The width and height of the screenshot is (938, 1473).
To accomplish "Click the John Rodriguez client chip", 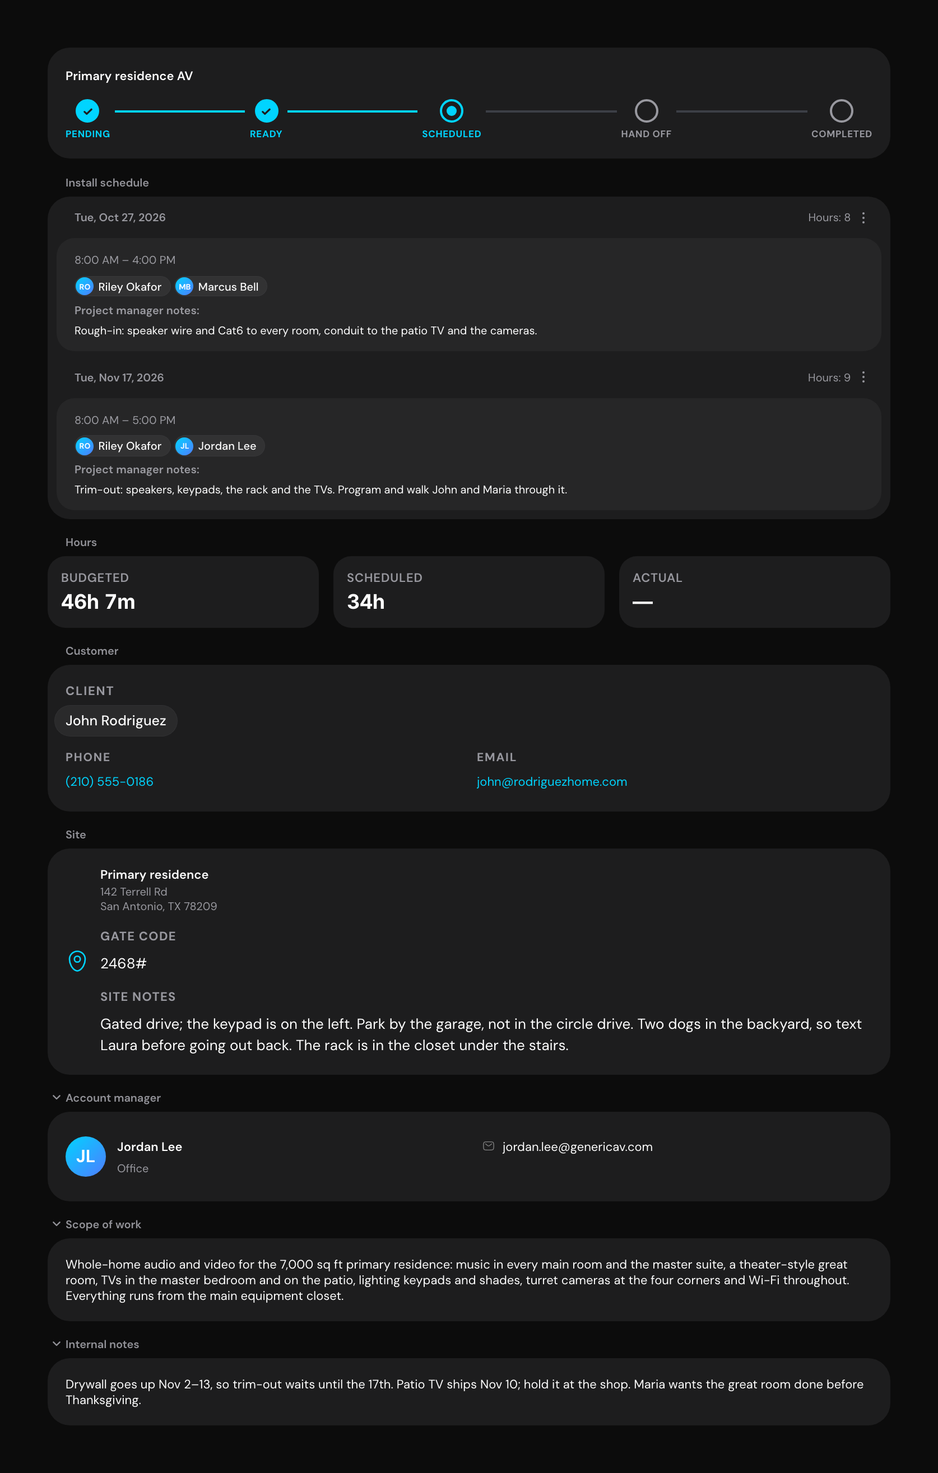I will (x=115, y=721).
